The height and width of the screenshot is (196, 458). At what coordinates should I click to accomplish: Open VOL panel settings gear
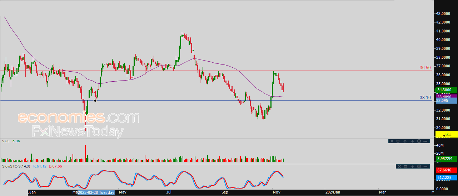click(419, 141)
